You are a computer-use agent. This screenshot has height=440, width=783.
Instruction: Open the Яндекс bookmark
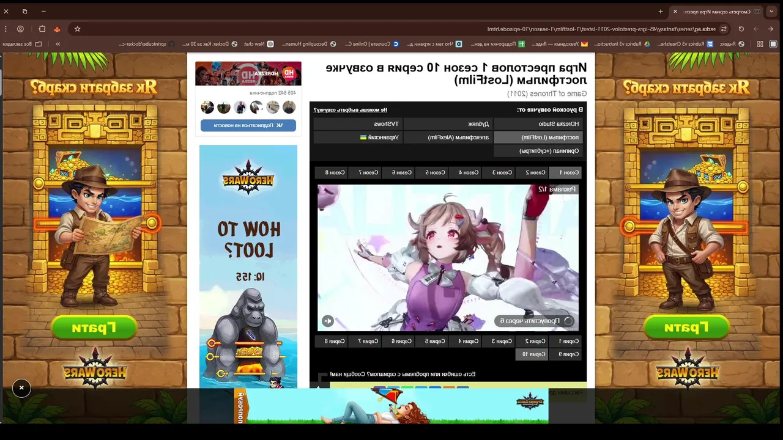(732, 44)
